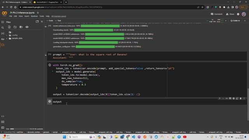Image resolution: width=249 pixels, height=140 pixels.
Task: Open the code snippets icon
Action: 3,116
